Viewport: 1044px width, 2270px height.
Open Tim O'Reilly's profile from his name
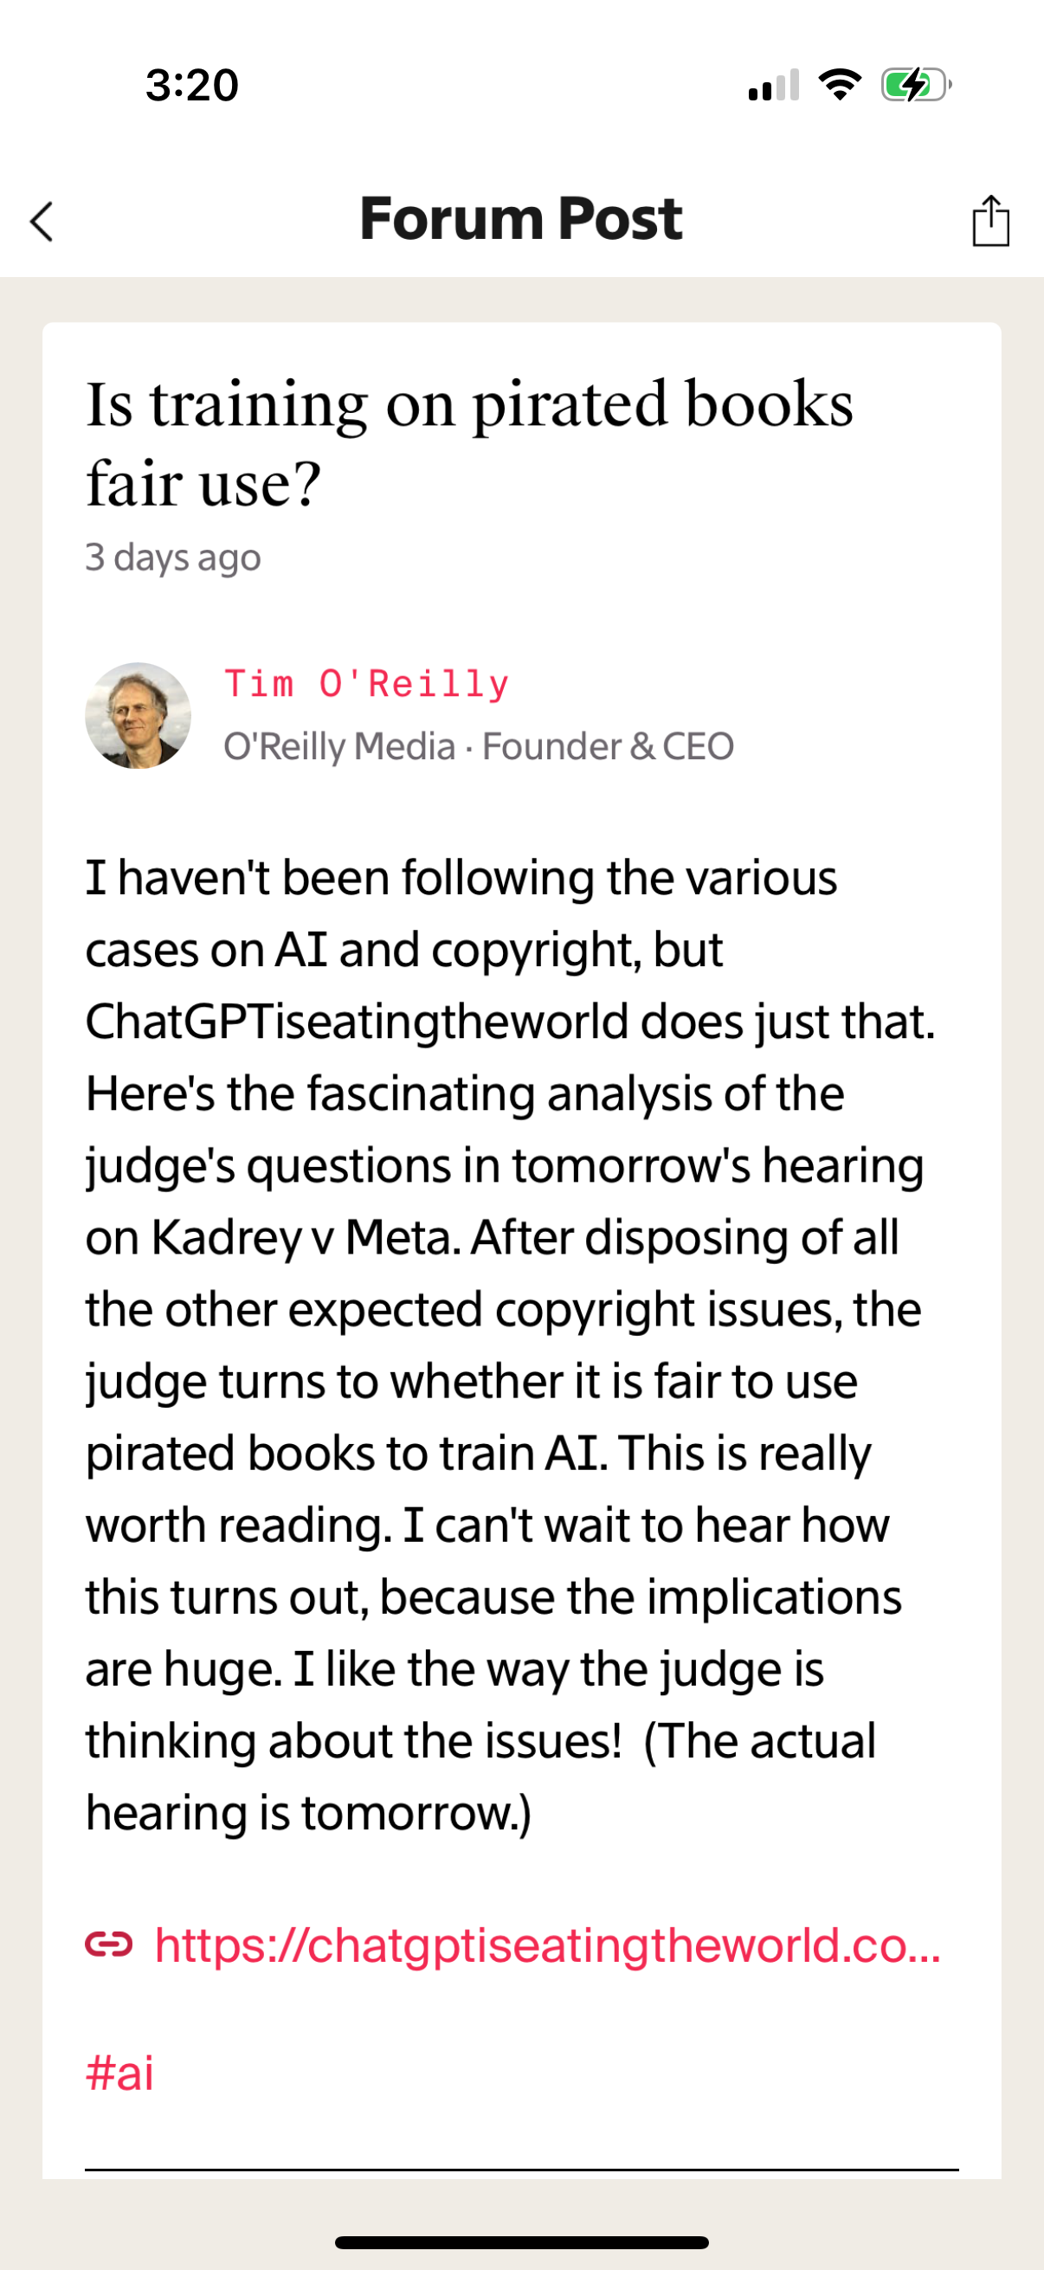coord(366,683)
